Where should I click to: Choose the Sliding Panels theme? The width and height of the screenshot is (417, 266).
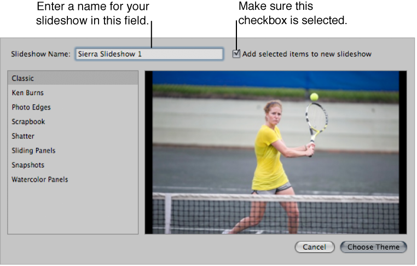(73, 151)
